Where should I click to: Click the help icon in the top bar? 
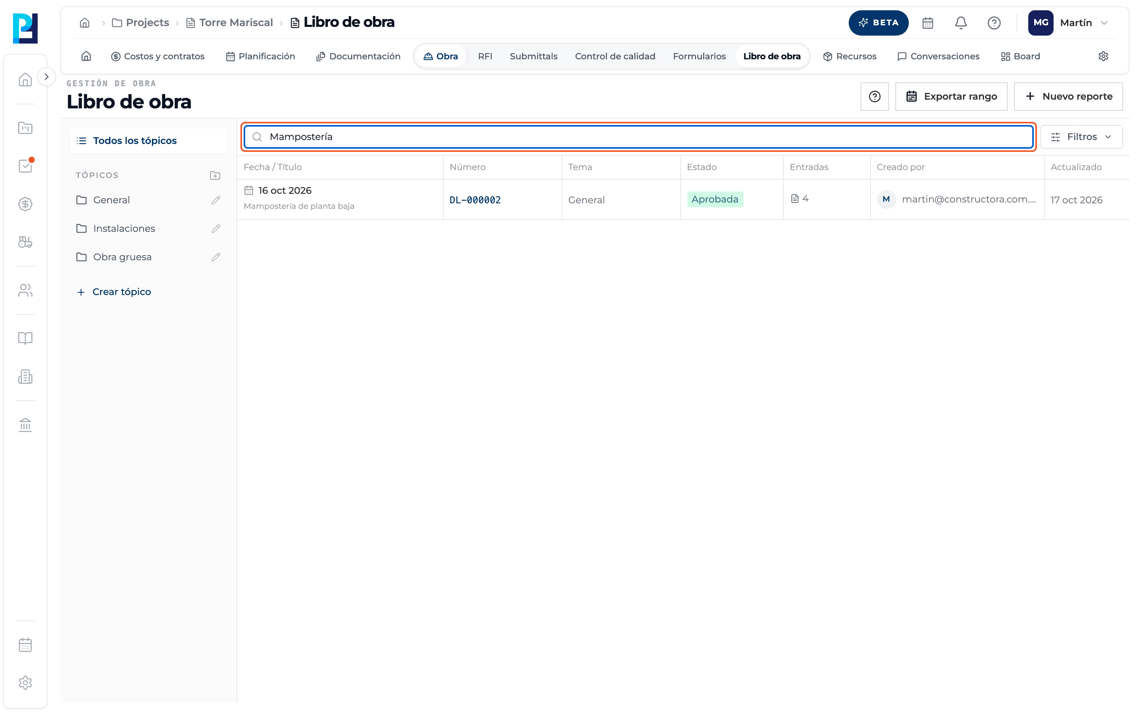(x=993, y=23)
